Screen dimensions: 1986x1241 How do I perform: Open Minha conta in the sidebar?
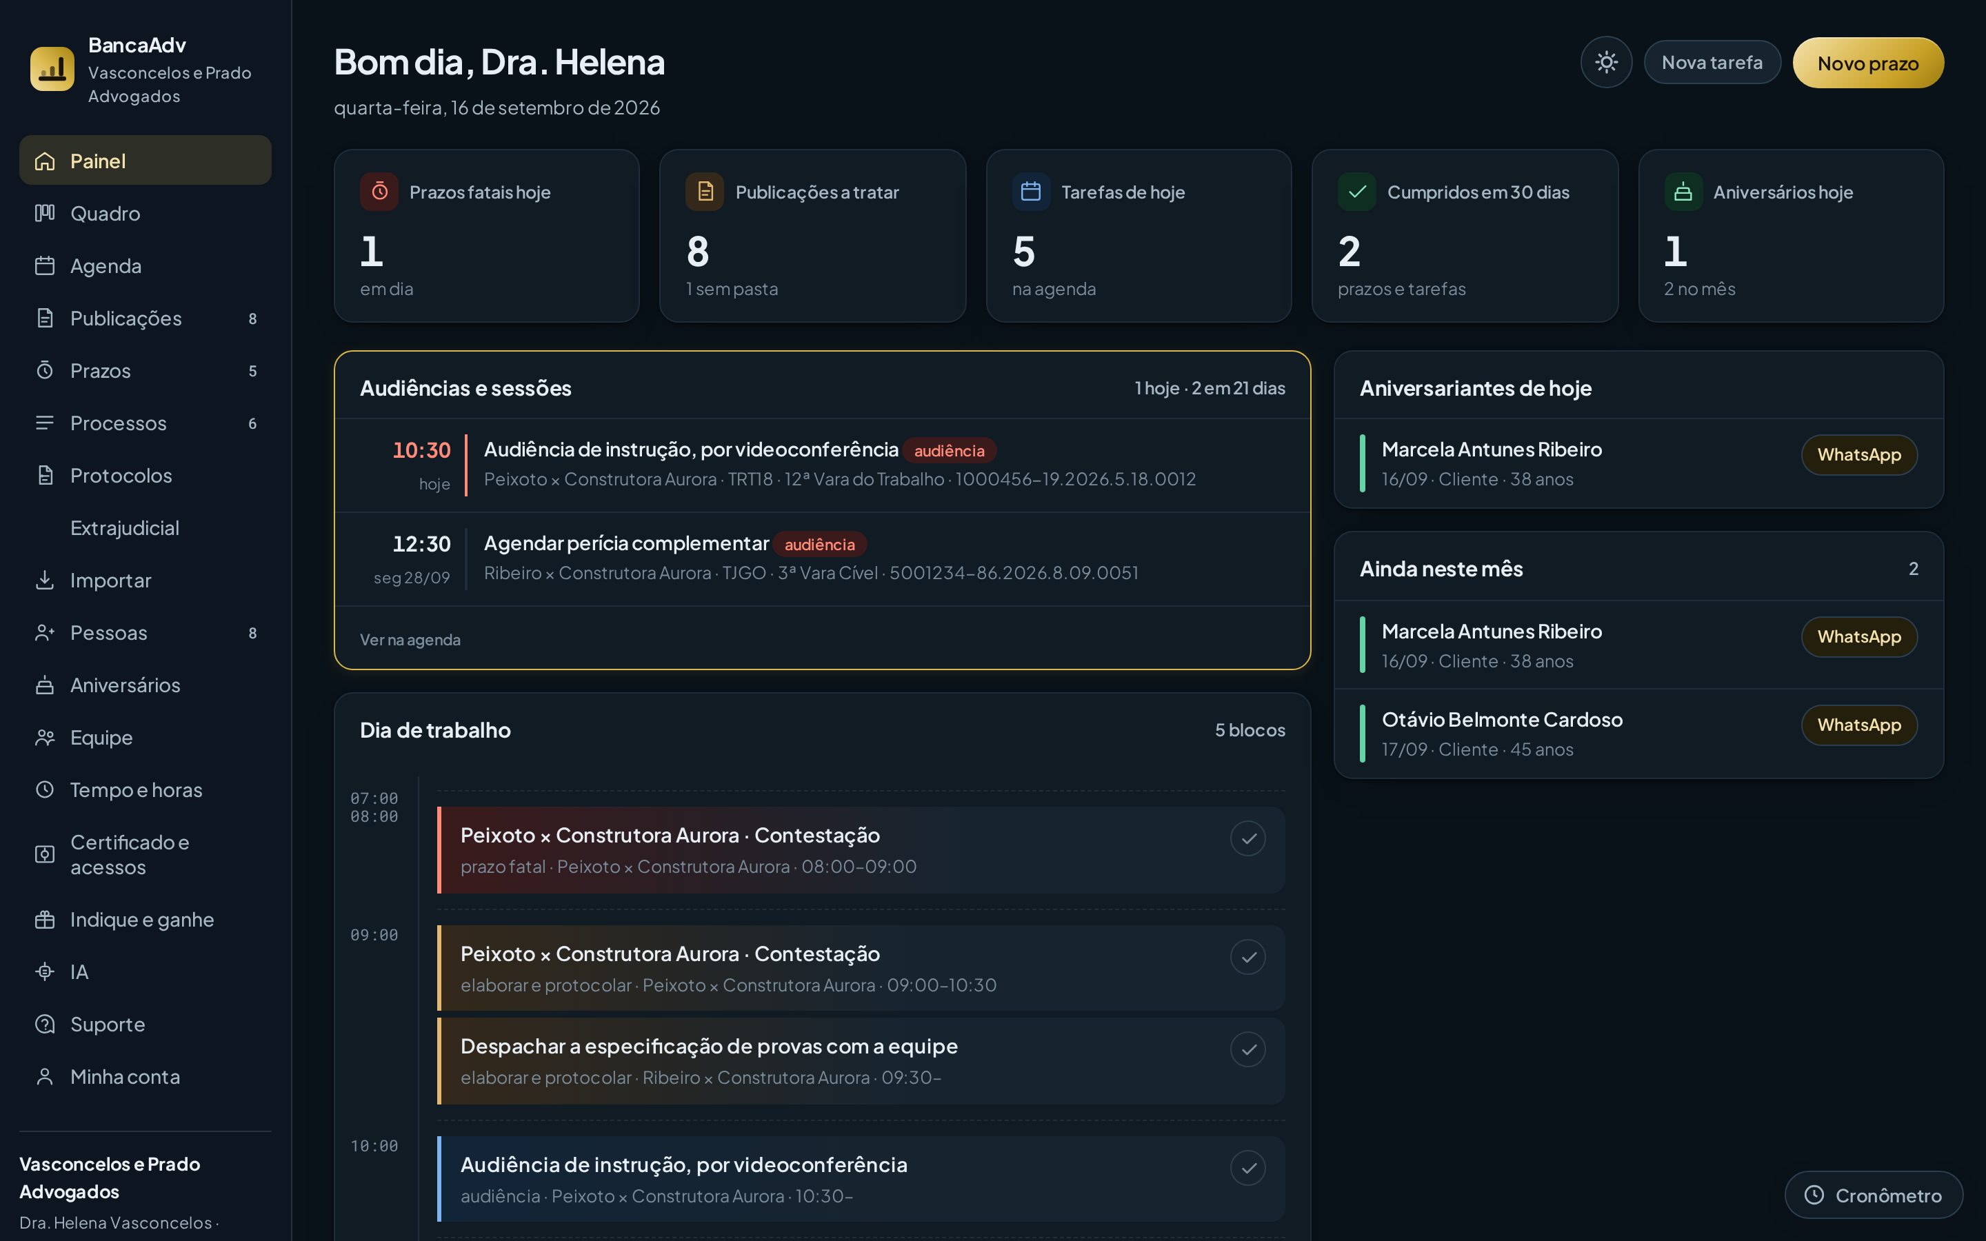click(146, 1077)
